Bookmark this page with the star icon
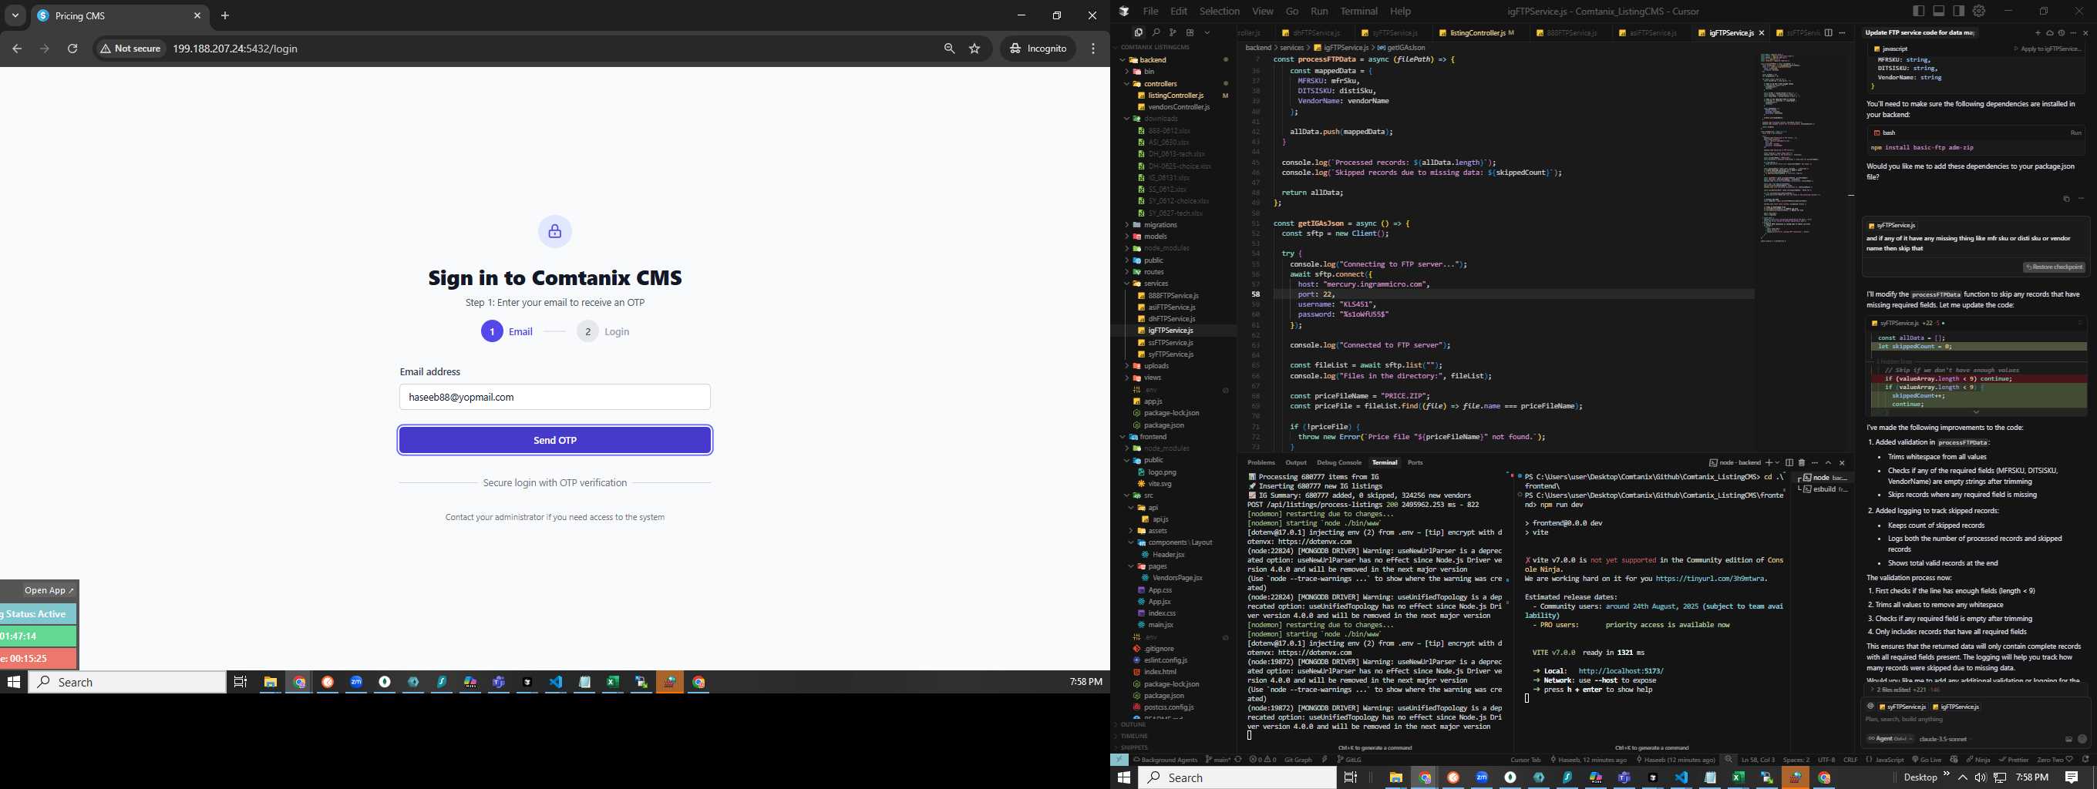The height and width of the screenshot is (789, 2097). (x=974, y=49)
